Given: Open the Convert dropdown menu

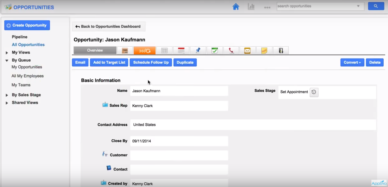Looking at the screenshot, I should tap(352, 63).
